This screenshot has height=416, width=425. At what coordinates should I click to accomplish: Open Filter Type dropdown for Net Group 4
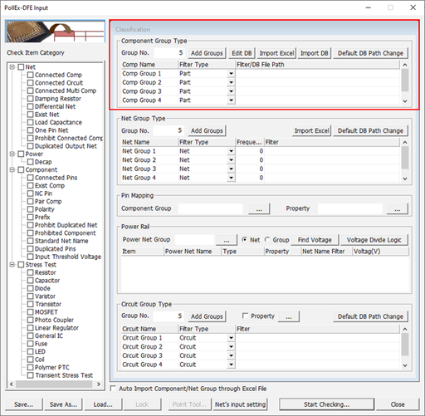coord(231,178)
